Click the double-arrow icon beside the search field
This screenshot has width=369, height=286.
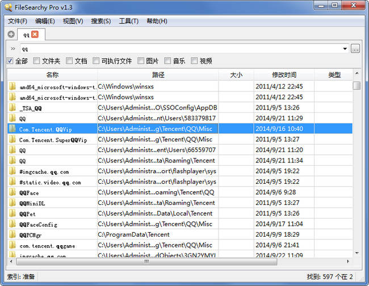click(x=13, y=49)
